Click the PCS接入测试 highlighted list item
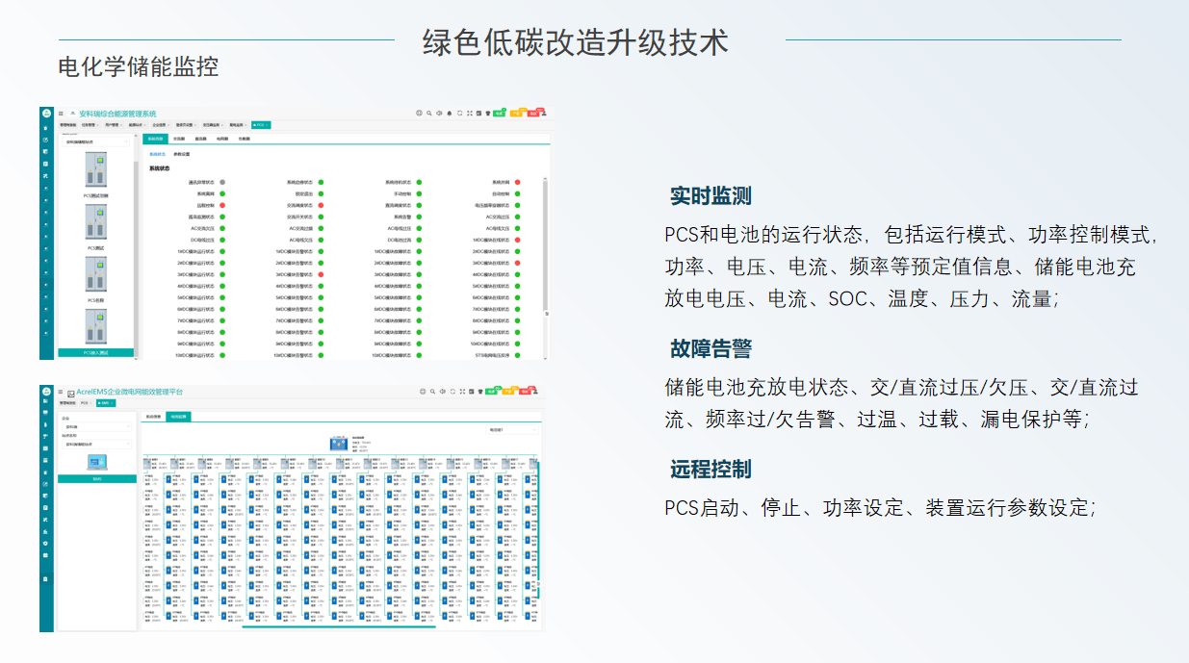The height and width of the screenshot is (663, 1189). tap(95, 353)
